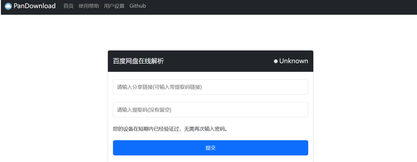This screenshot has height=162, width=417.
Task: Focus the share link input field
Action: [210, 87]
